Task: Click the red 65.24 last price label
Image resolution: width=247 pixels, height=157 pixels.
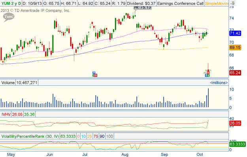Action: coord(235,73)
